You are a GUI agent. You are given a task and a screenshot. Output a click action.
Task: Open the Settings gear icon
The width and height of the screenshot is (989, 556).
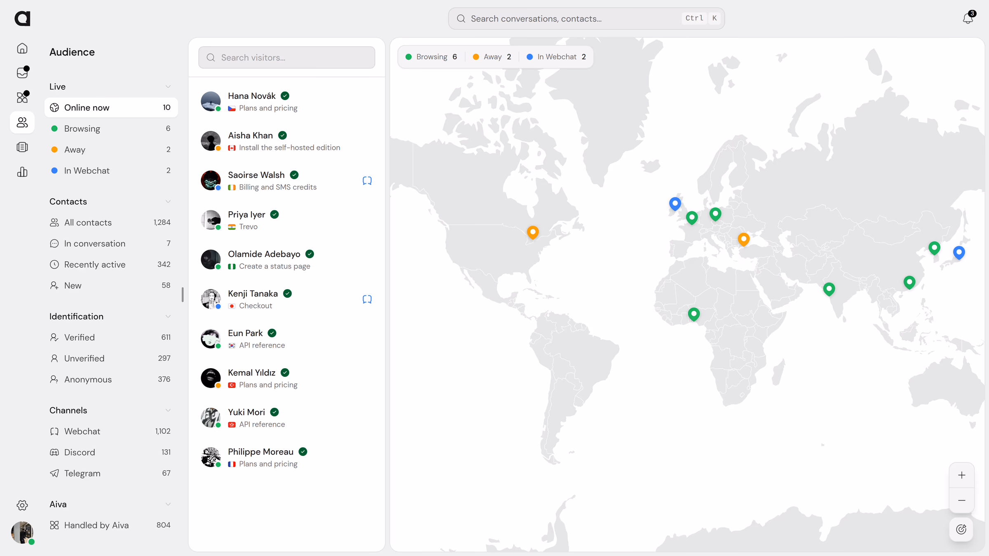[22, 505]
